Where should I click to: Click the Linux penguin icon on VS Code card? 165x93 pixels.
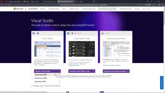click(x=75, y=33)
